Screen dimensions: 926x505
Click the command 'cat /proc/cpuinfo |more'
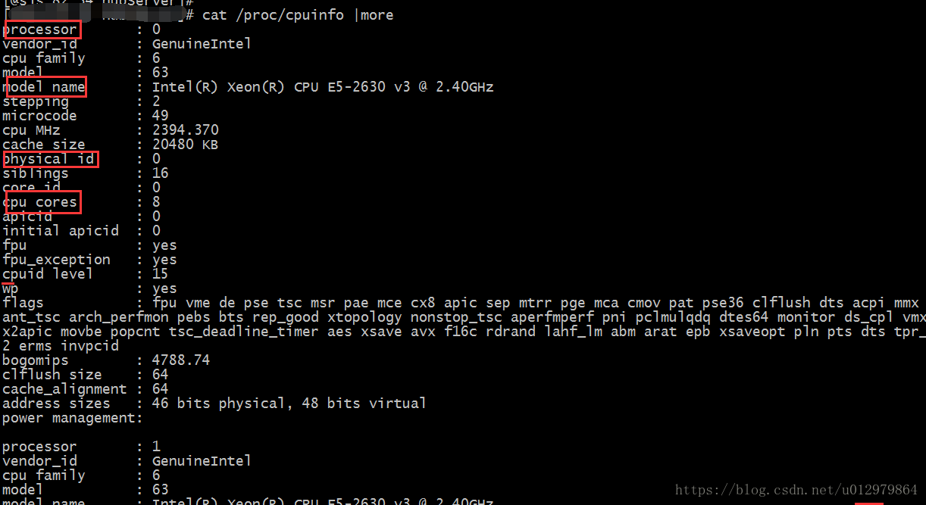point(298,15)
